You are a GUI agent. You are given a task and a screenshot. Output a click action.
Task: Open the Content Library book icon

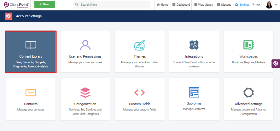pyautogui.click(x=31, y=45)
